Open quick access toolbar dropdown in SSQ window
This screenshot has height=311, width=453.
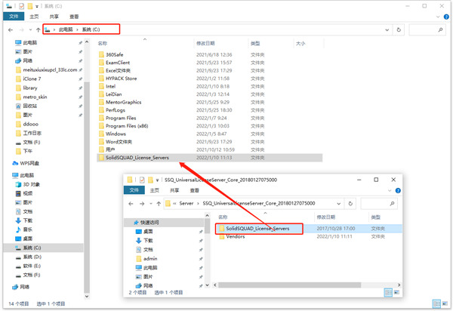(158, 180)
